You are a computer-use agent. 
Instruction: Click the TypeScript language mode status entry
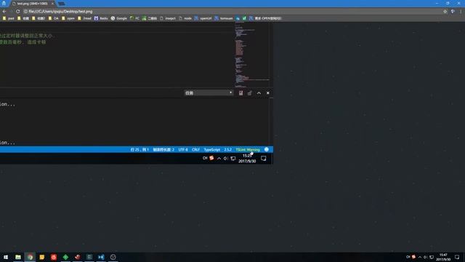[x=212, y=150]
